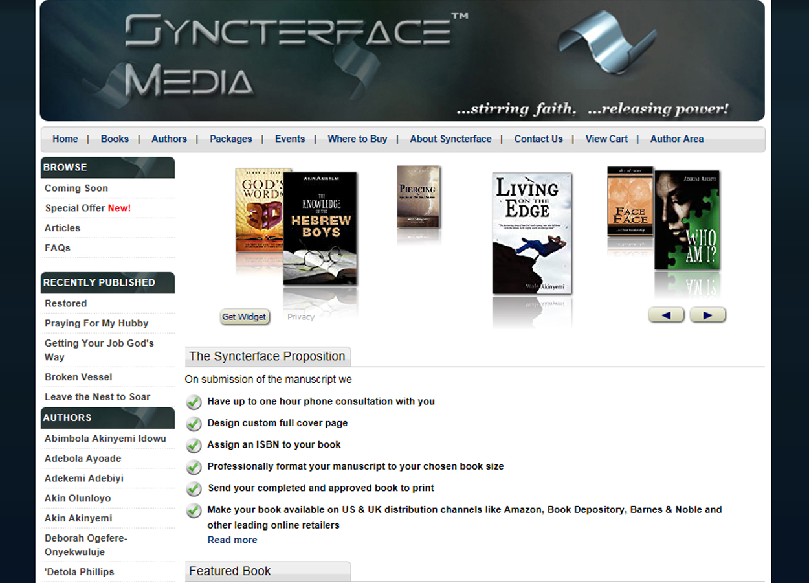Open Coming Soon in Browse sidebar
The image size is (809, 583).
click(76, 188)
